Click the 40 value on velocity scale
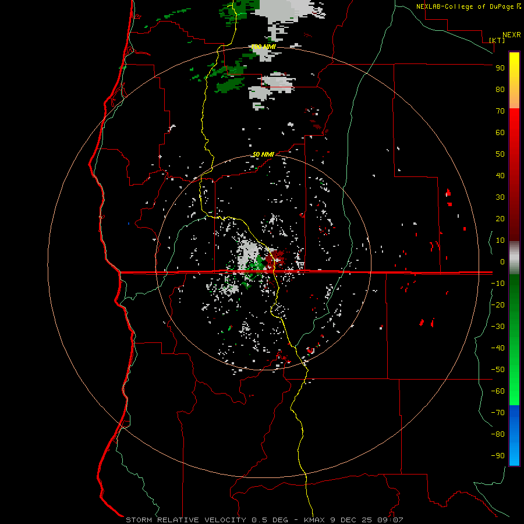The width and height of the screenshot is (524, 524). coord(500,175)
